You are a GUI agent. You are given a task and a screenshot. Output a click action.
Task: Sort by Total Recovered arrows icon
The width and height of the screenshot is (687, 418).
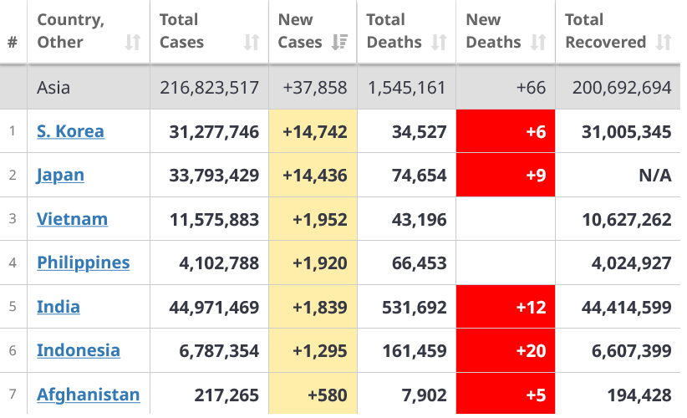coord(664,43)
